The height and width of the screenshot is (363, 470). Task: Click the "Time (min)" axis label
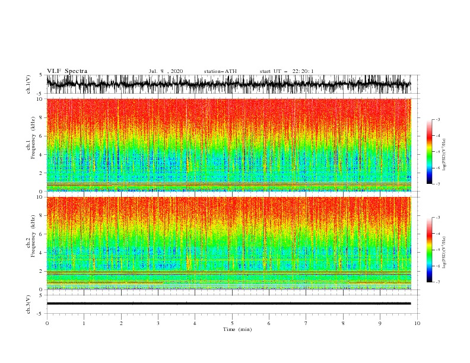(237, 329)
